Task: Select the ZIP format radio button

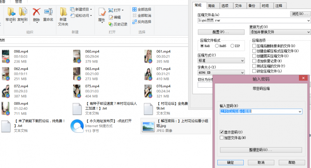Action: (232, 46)
